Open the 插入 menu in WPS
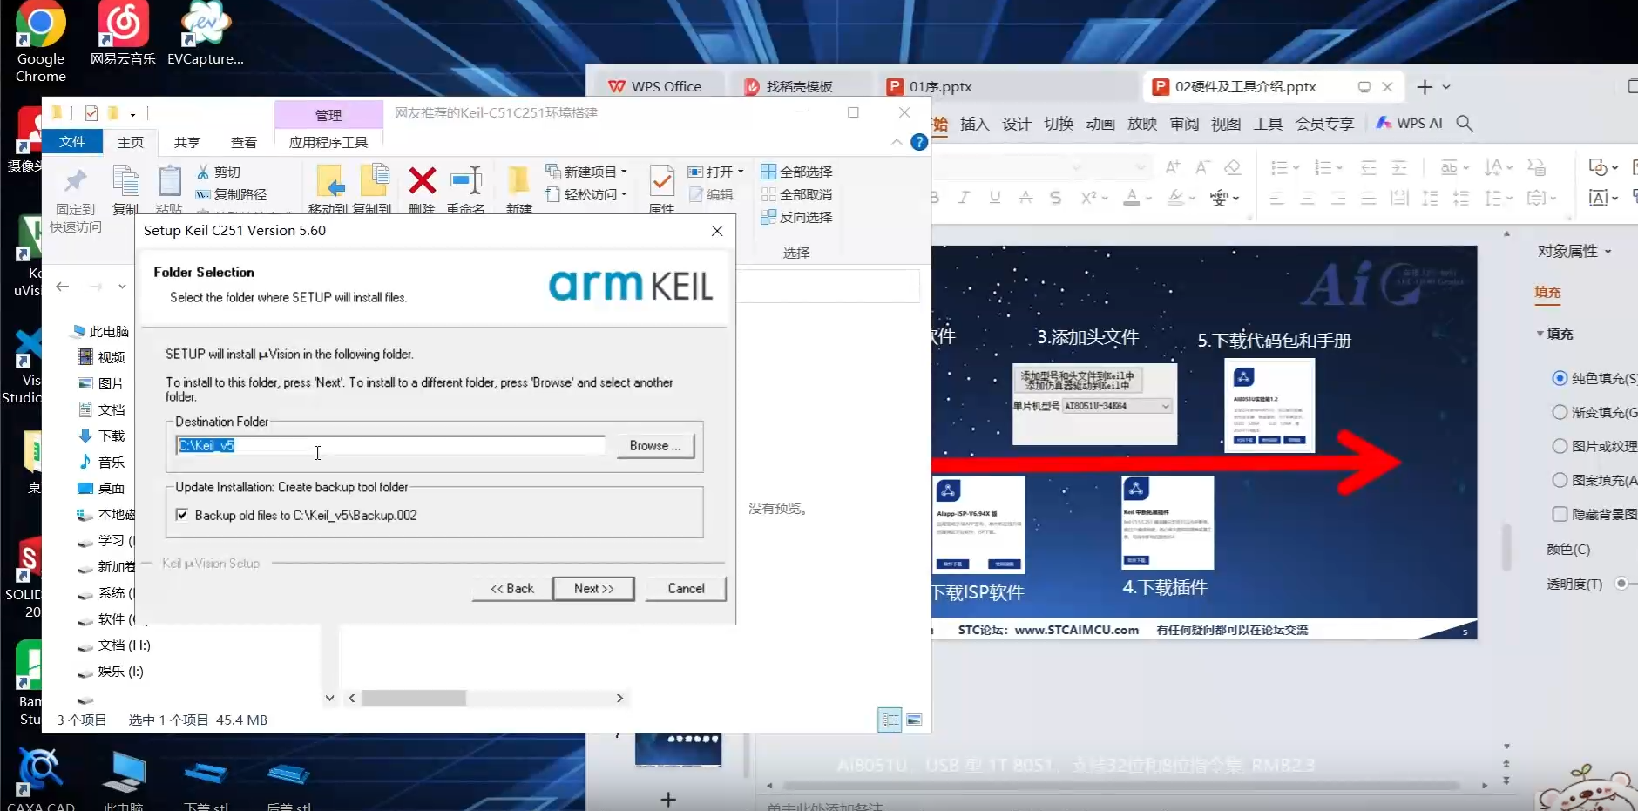This screenshot has height=811, width=1638. (x=974, y=124)
